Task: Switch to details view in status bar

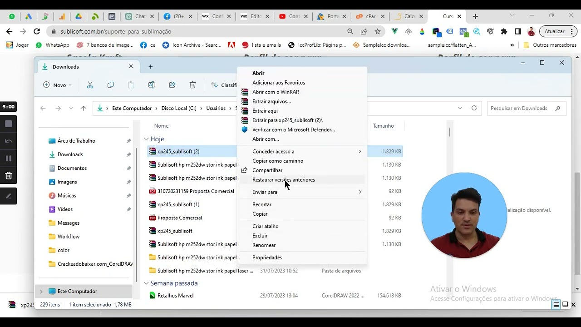Action: pyautogui.click(x=556, y=305)
